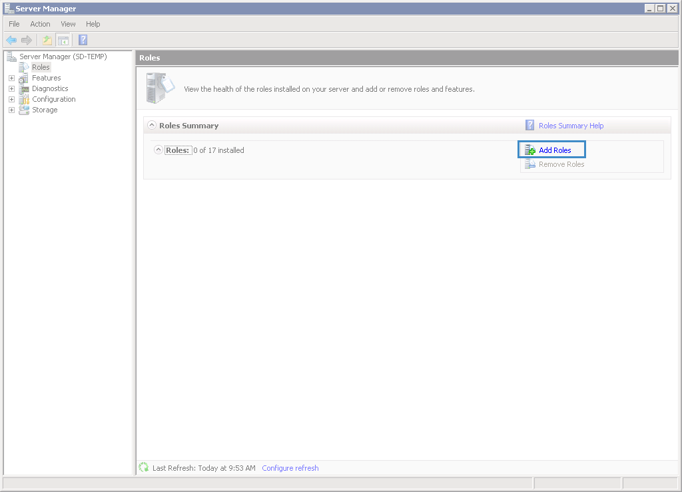The image size is (682, 492).
Task: Collapse the Roles Summary section
Action: tap(152, 125)
